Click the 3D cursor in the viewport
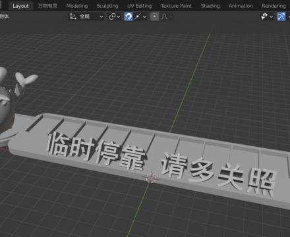290x237 pixels. (150, 178)
